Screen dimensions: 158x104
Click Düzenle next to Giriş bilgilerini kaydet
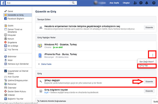[x=149, y=91]
